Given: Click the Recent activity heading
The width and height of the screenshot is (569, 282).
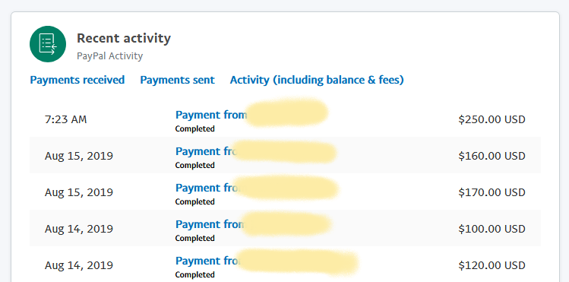Looking at the screenshot, I should (x=124, y=38).
